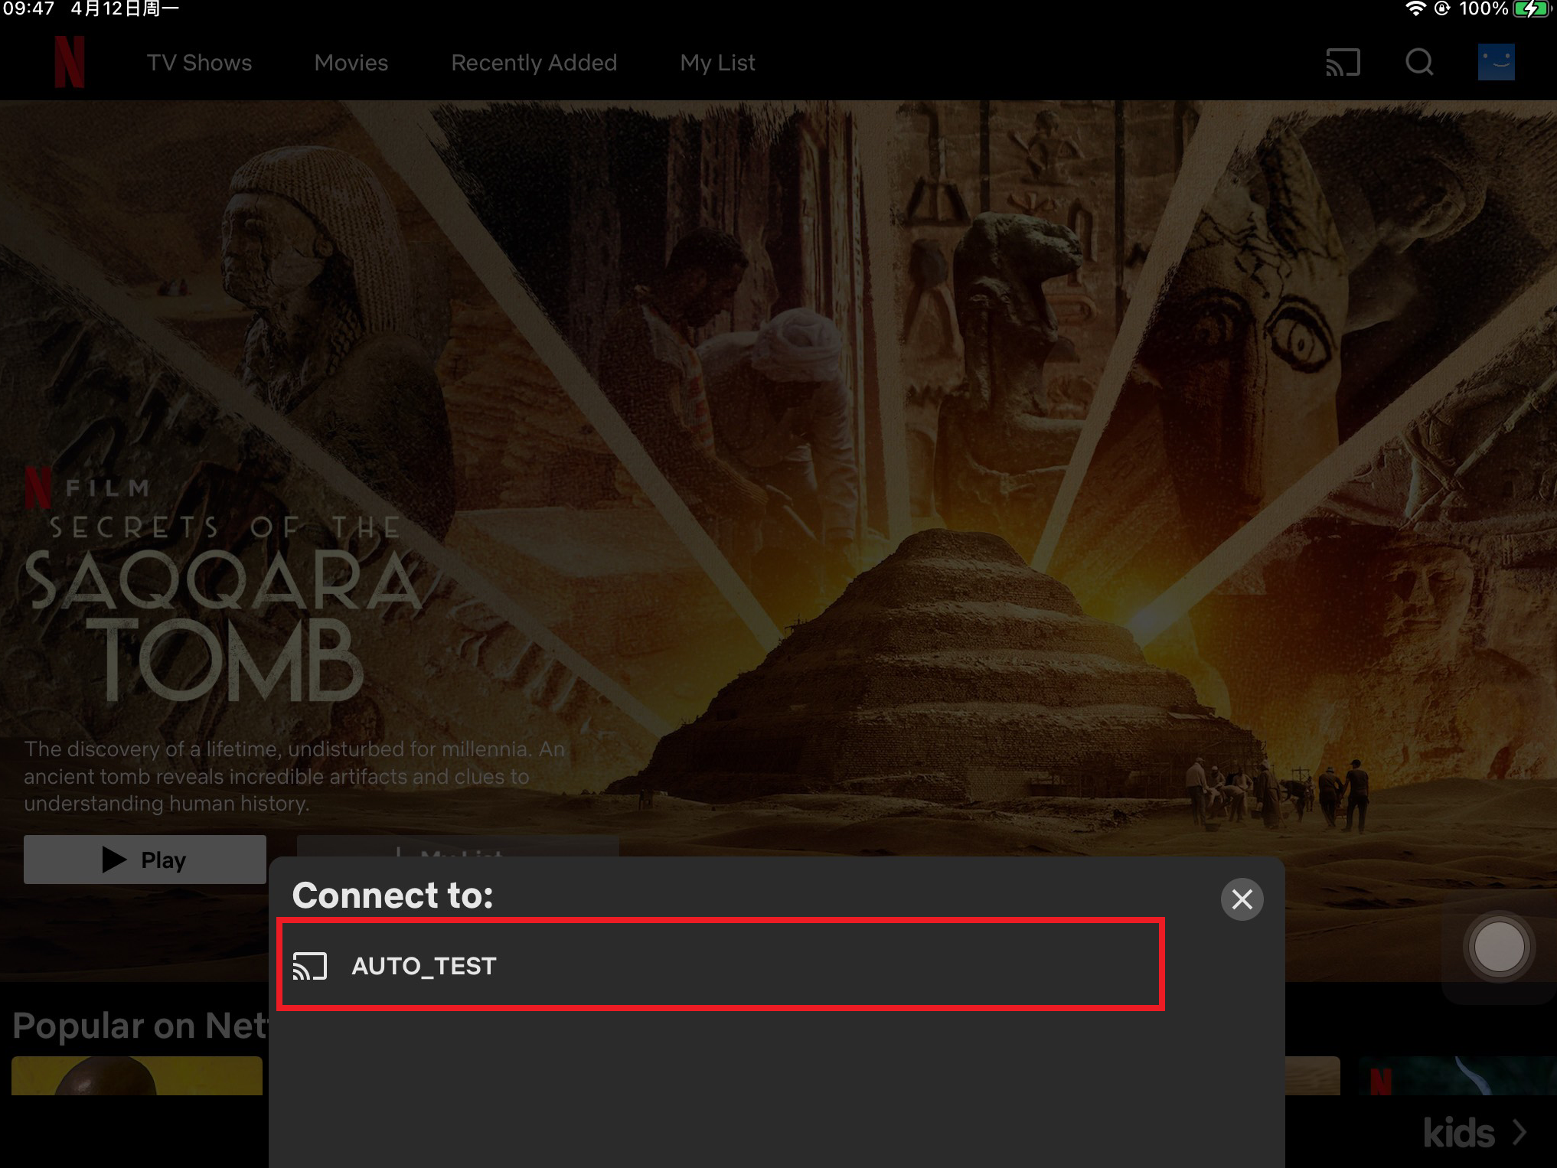Tap the AssistiveTouch floating button
Image resolution: width=1557 pixels, height=1168 pixels.
pyautogui.click(x=1499, y=948)
